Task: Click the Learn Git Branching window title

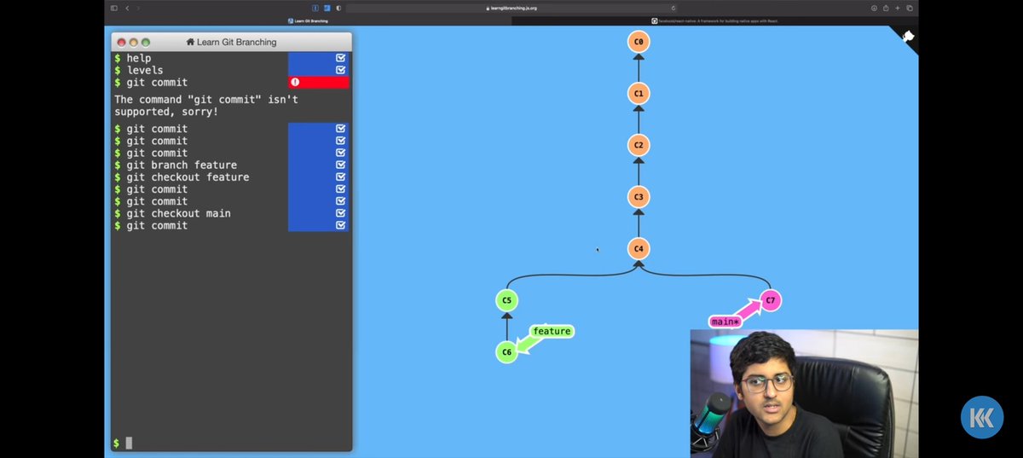Action: (237, 42)
